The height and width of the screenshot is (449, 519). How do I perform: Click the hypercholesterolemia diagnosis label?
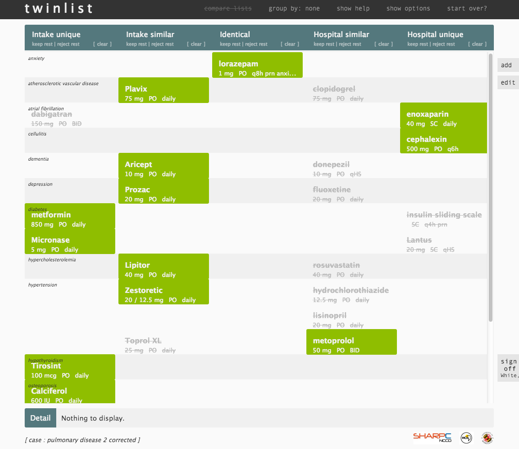point(52,260)
